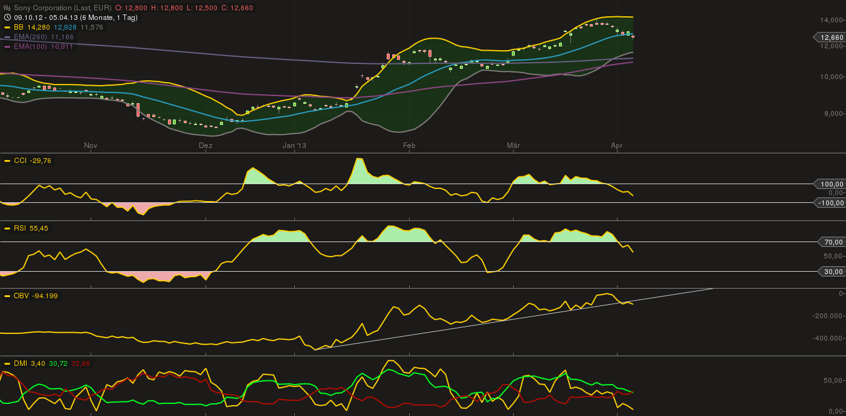Select the EMA(100) indicator label
The height and width of the screenshot is (416, 846).
31,46
